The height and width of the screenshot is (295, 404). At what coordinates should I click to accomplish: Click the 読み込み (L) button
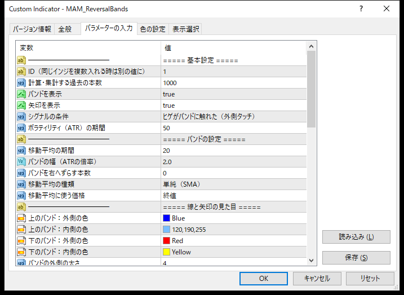click(x=356, y=237)
